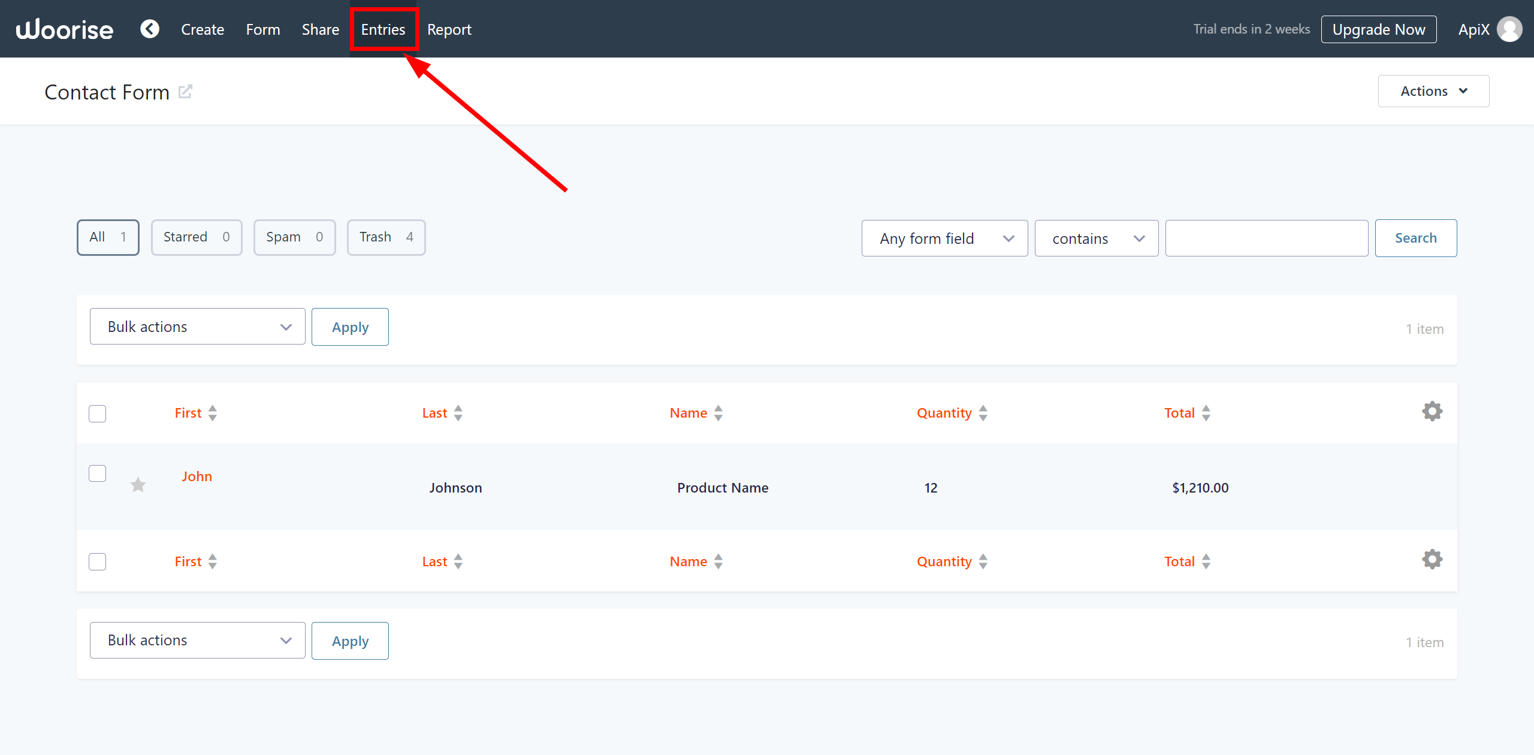Image resolution: width=1534 pixels, height=755 pixels.
Task: Open the ApiX account menu
Action: pos(1473,29)
